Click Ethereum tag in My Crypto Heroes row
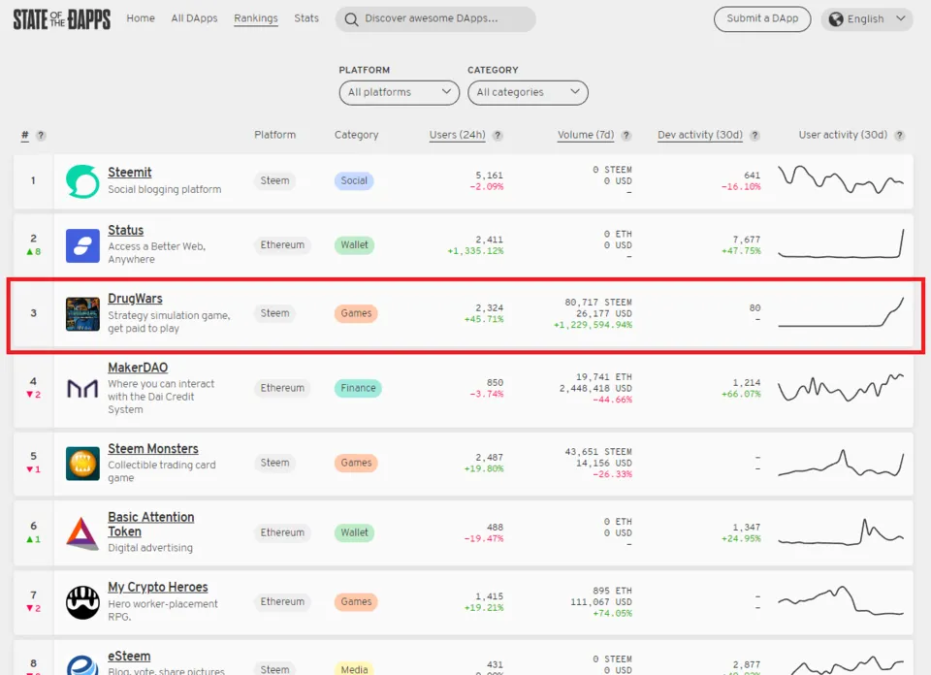The image size is (931, 675). coord(282,601)
